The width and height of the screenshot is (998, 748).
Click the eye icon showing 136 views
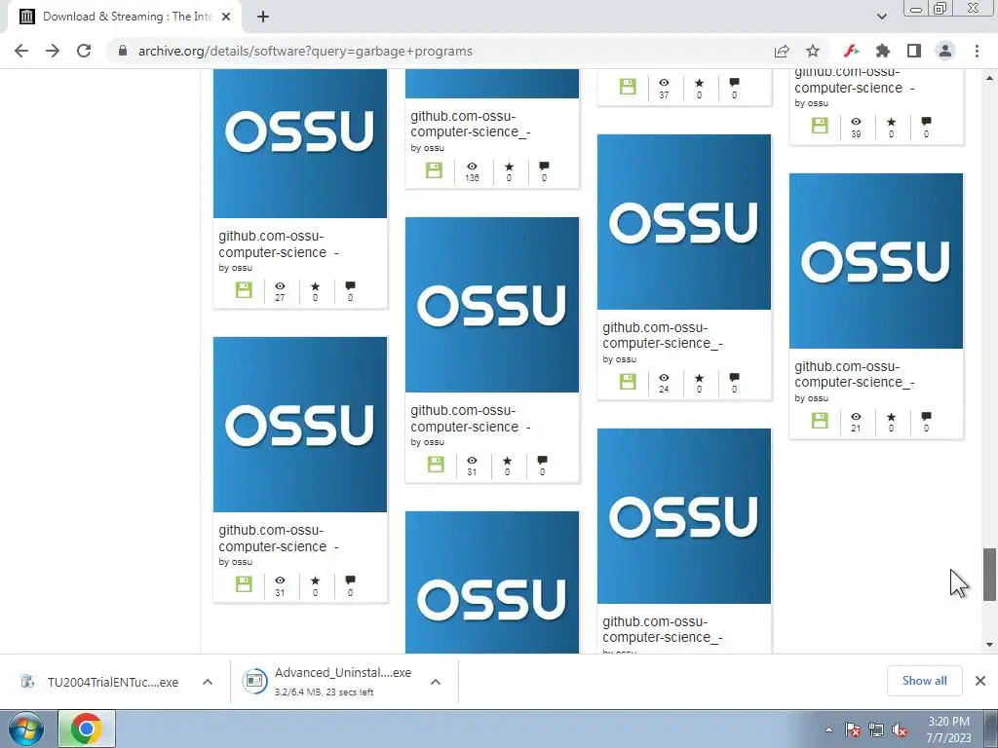click(x=472, y=167)
